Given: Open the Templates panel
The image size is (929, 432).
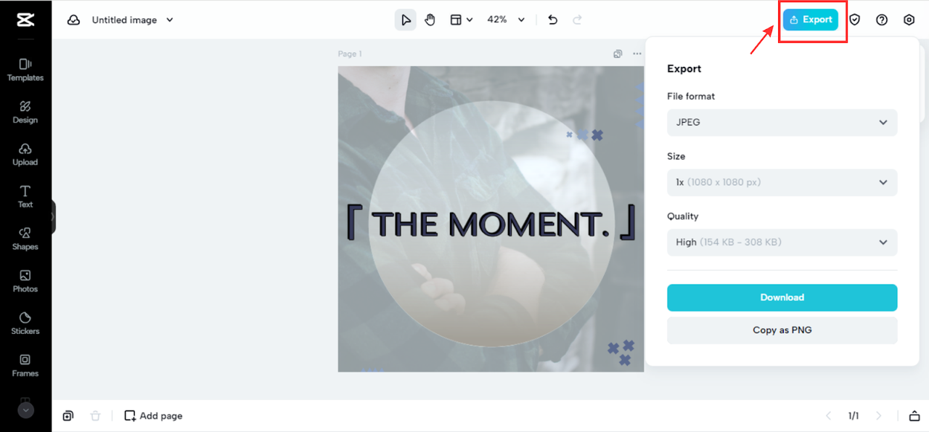Looking at the screenshot, I should [x=25, y=70].
